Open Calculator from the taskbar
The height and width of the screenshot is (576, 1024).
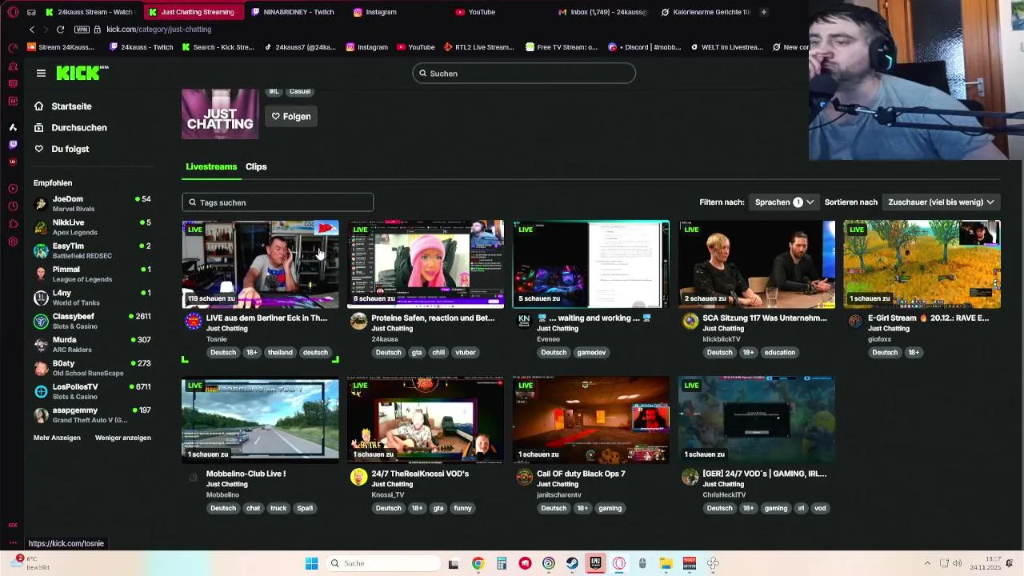pos(502,563)
